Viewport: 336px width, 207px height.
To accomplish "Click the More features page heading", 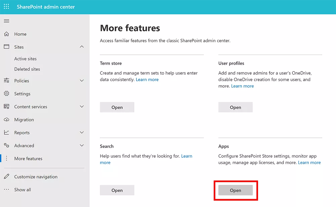I will pos(130,28).
